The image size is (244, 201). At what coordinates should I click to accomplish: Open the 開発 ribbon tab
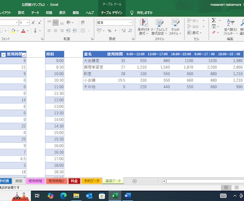pos(76,13)
